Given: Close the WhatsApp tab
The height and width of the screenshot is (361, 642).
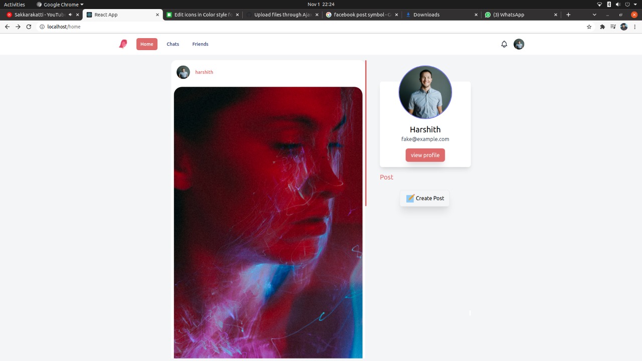Looking at the screenshot, I should click(x=556, y=15).
